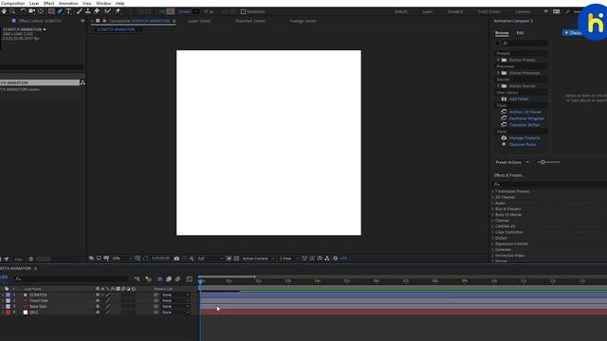Enable the Auto-Open checkbox in toolbar
This screenshot has height=341, width=607.
tap(243, 11)
